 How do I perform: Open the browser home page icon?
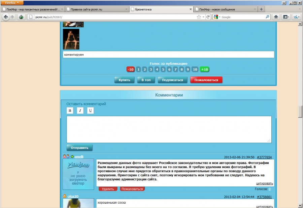[x=276, y=17]
